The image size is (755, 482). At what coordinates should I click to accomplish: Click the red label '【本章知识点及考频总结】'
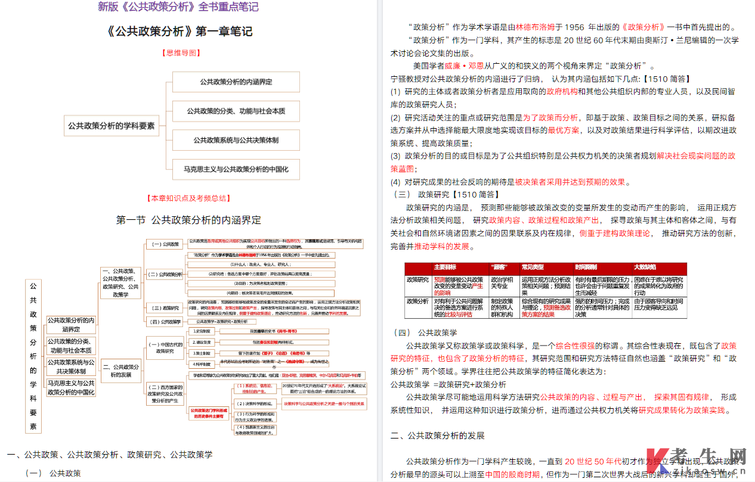pos(188,198)
